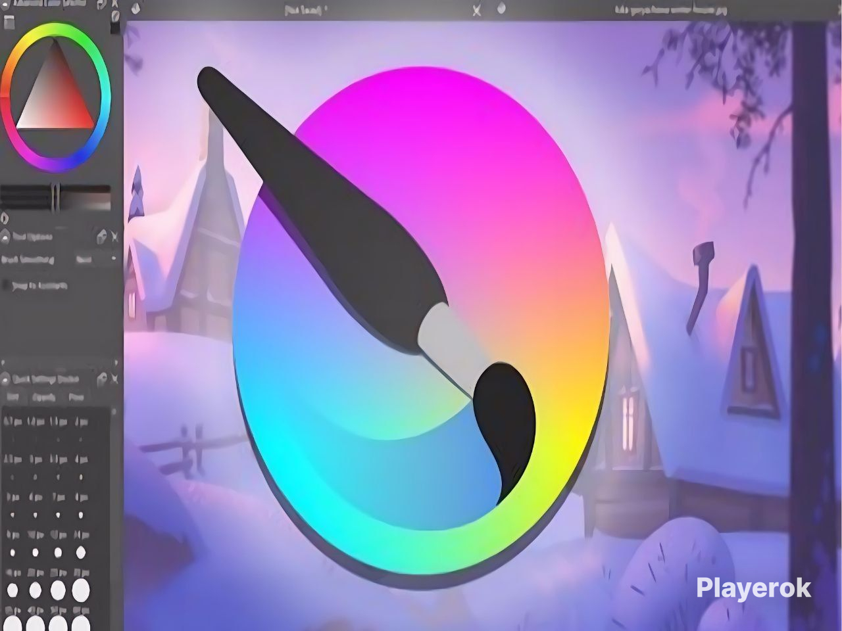Switch to the Flow tab in Quick Settings
The width and height of the screenshot is (842, 631).
click(x=76, y=397)
